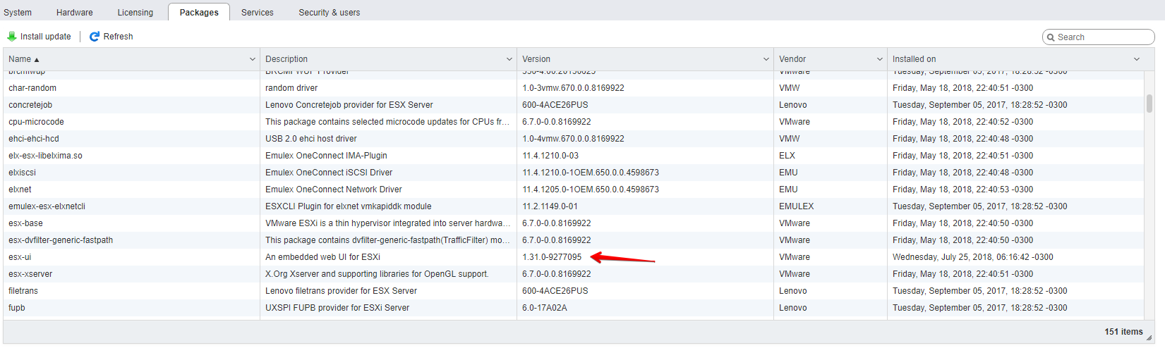This screenshot has height=360, width=1165.
Task: Click into the Search input field
Action: [x=1102, y=37]
